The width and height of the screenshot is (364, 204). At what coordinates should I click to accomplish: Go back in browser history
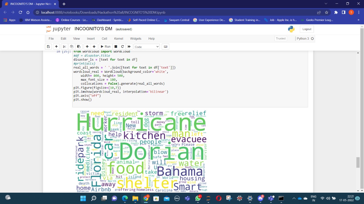pos(5,12)
